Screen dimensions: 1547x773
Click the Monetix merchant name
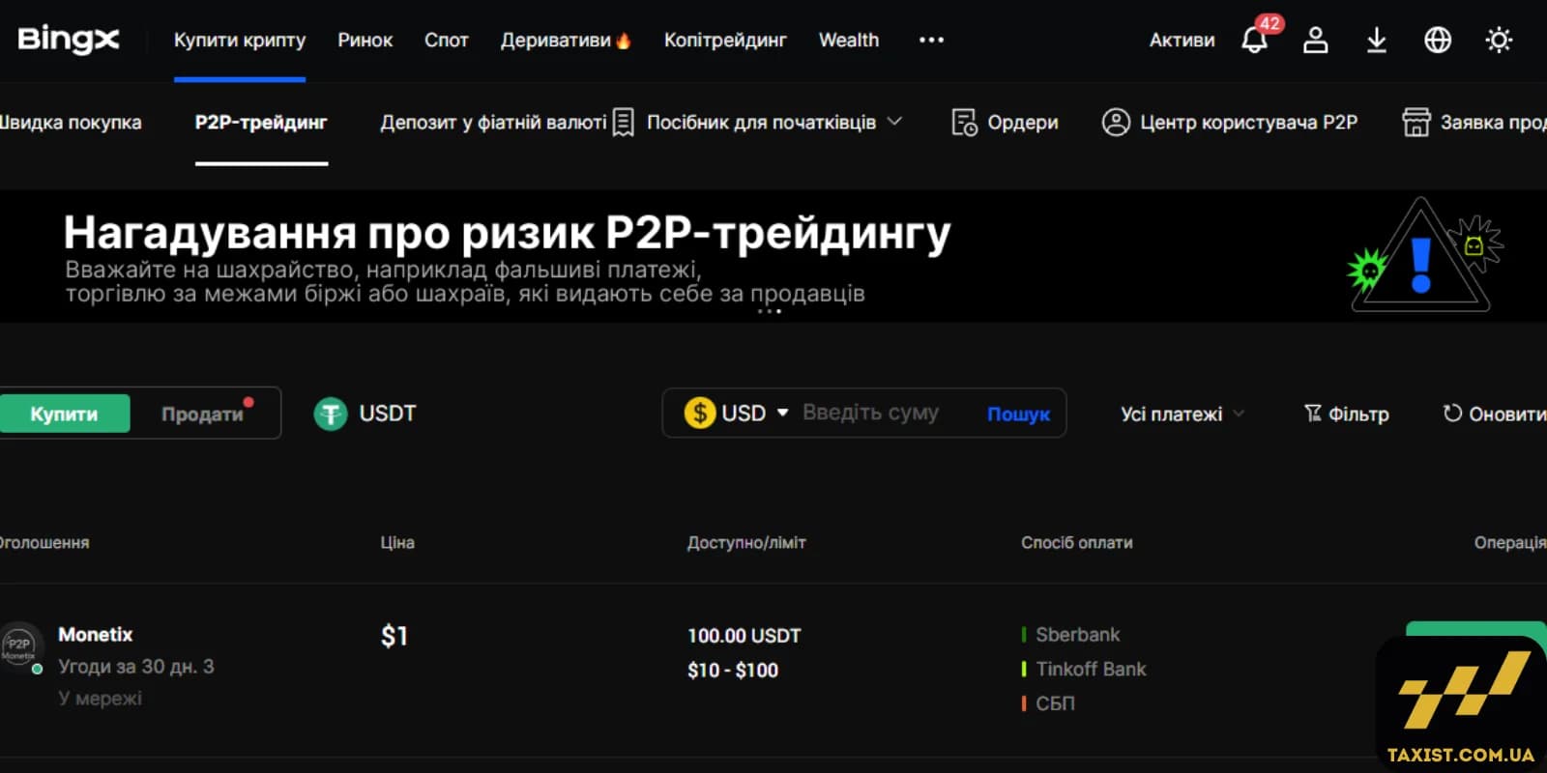95,635
